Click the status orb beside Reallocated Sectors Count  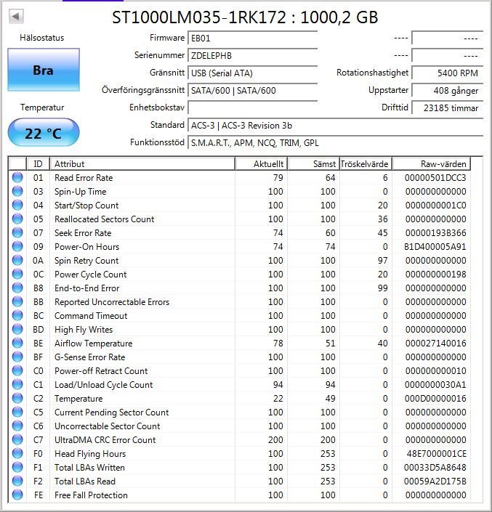click(17, 219)
